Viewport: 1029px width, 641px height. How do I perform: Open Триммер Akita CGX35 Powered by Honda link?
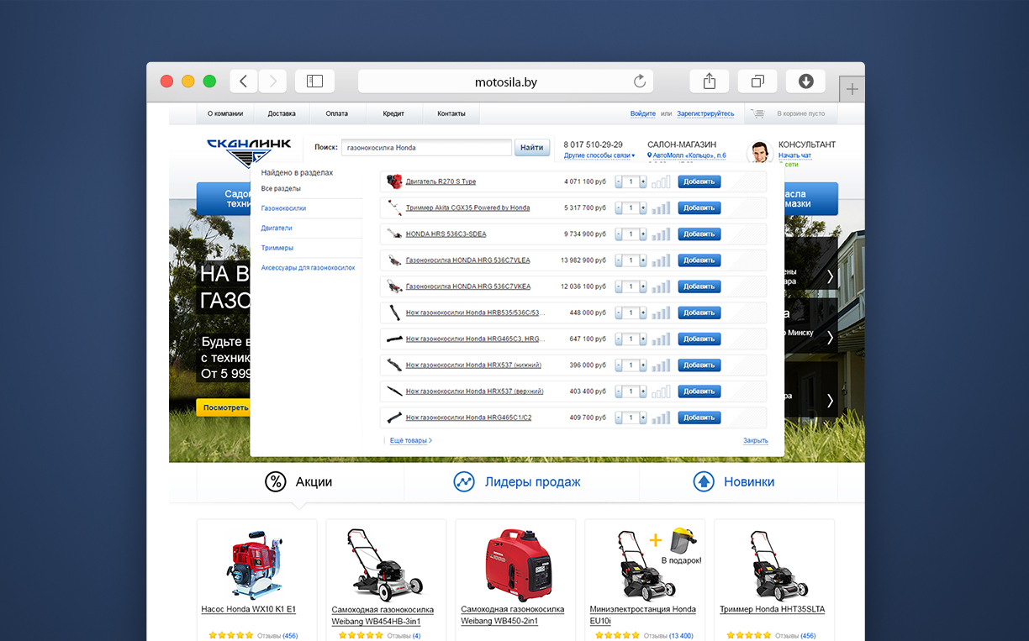click(x=467, y=208)
